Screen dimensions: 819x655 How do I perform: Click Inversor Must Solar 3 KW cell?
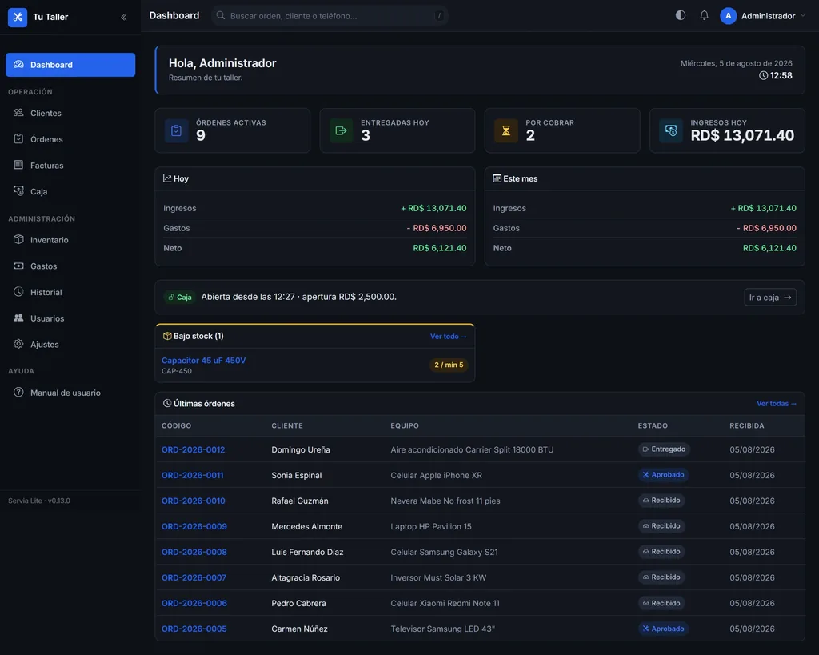click(438, 577)
